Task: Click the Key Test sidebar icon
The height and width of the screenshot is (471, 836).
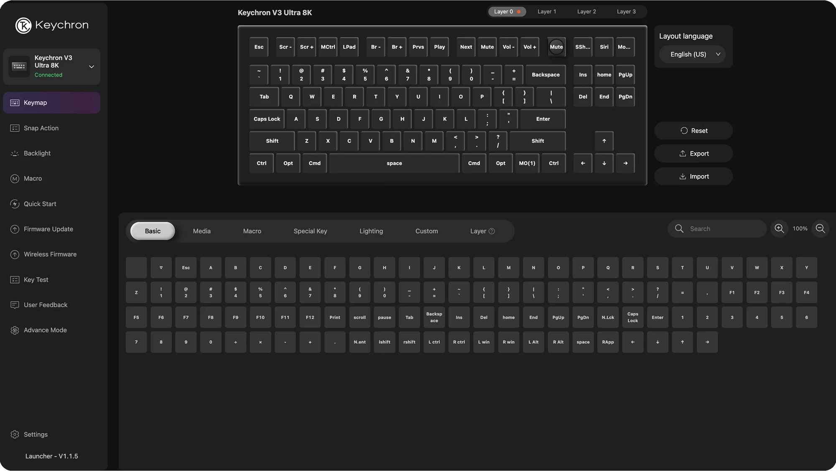Action: [15, 280]
